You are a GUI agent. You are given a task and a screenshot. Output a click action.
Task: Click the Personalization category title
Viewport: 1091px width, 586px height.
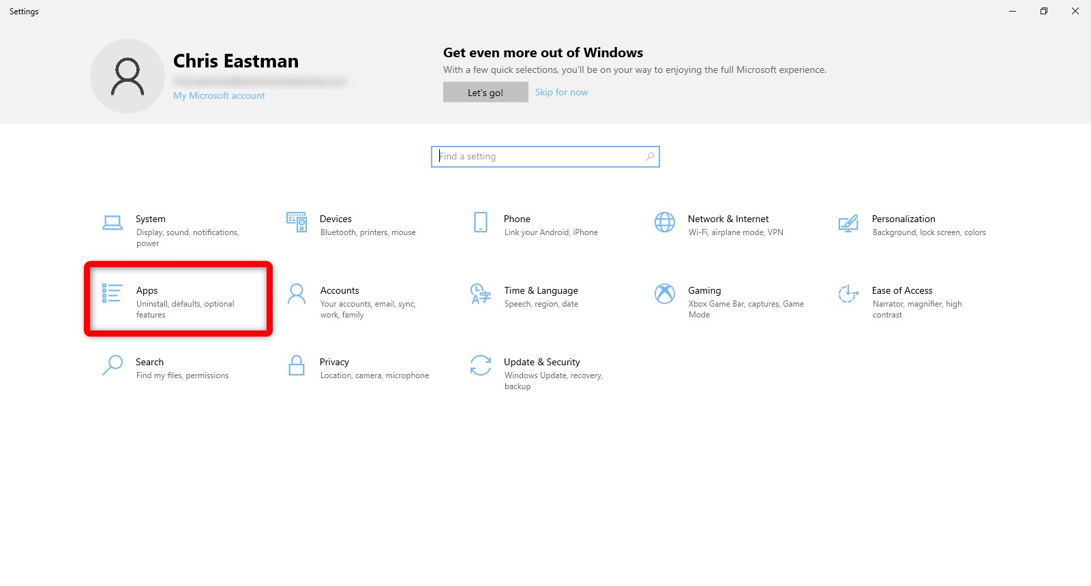tap(903, 219)
